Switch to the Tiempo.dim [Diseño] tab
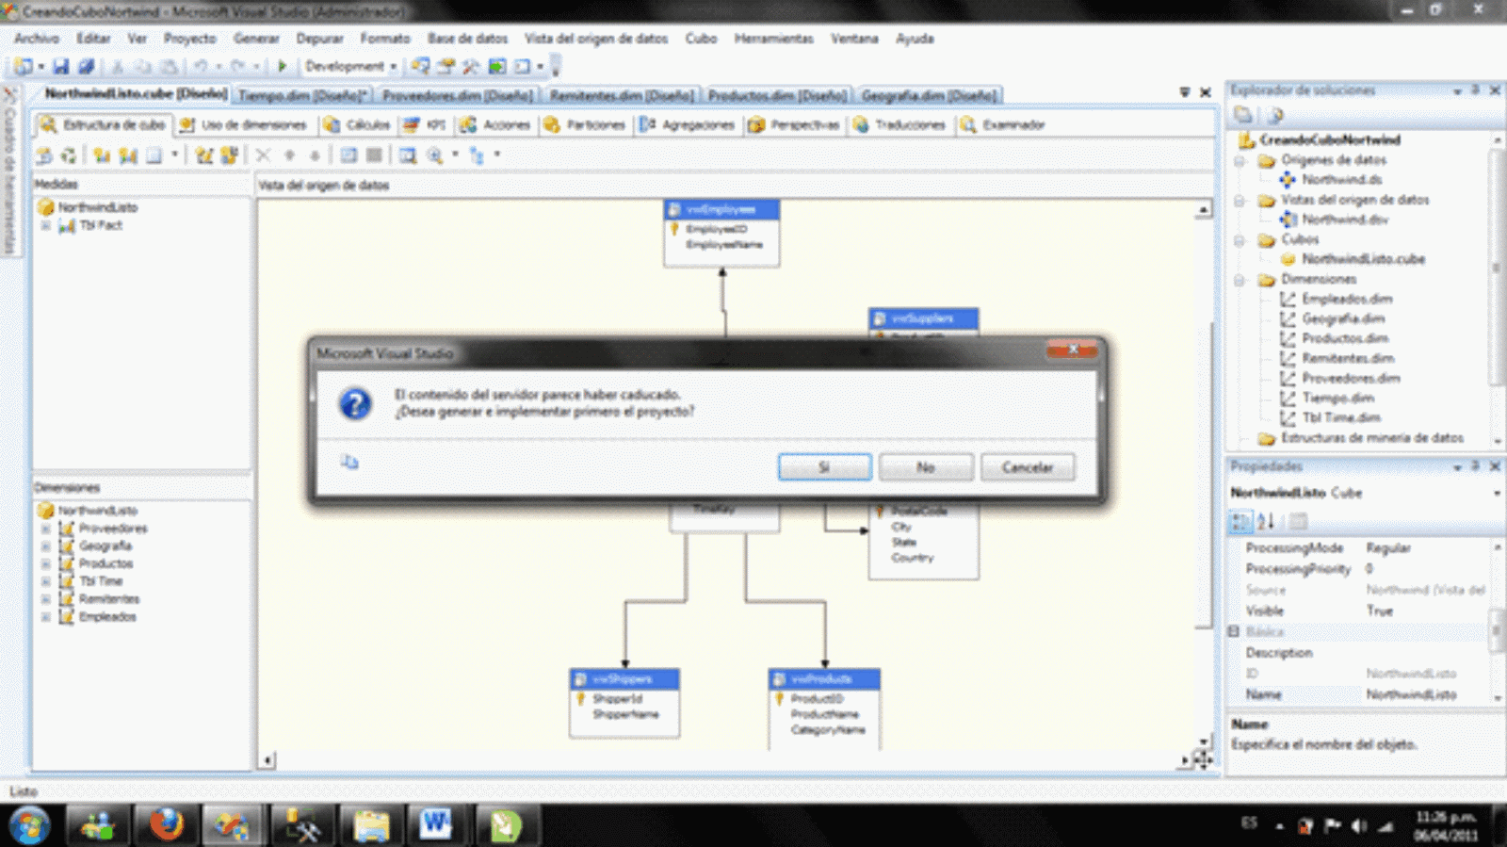The width and height of the screenshot is (1507, 847). coord(301,95)
